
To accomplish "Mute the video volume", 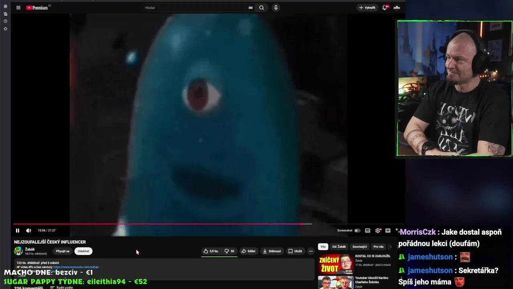I will (28, 230).
